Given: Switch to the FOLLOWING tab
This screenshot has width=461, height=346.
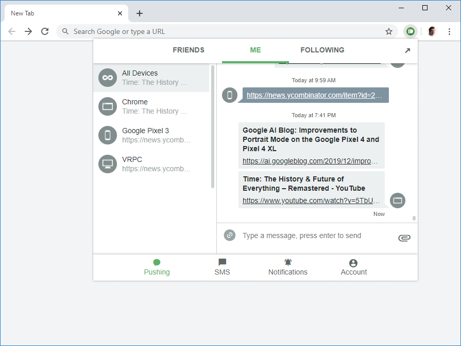Looking at the screenshot, I should (x=322, y=50).
